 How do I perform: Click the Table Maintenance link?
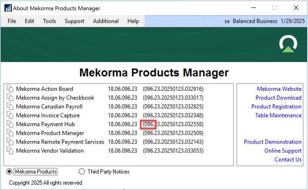[x=278, y=115]
